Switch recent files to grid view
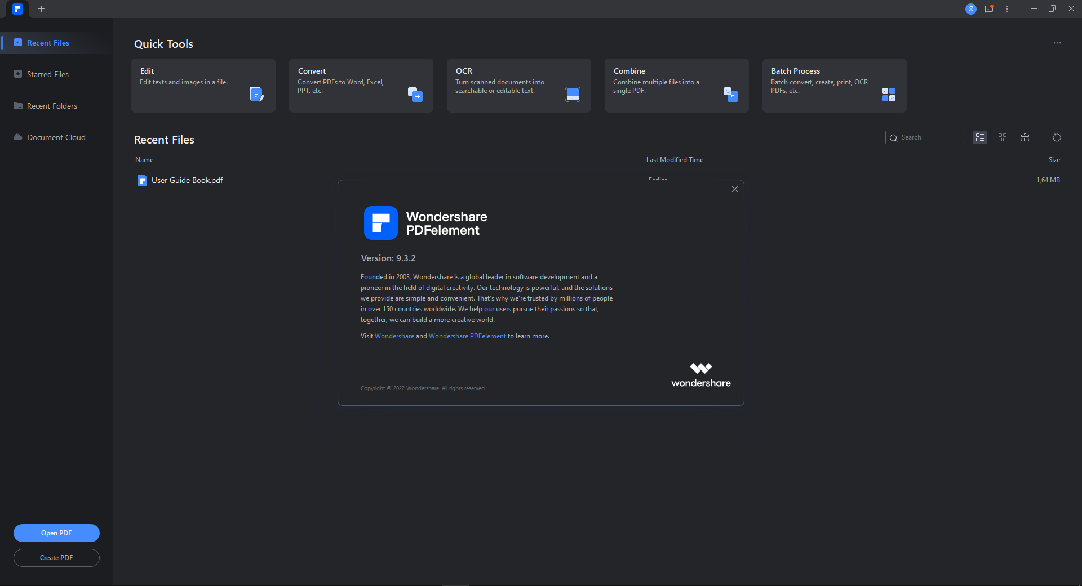The height and width of the screenshot is (586, 1082). point(1003,137)
